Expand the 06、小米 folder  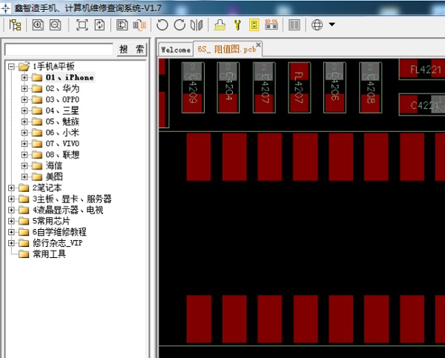coord(24,133)
